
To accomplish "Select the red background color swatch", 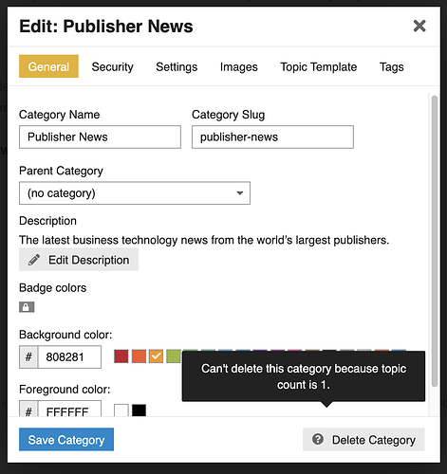I will 121,356.
